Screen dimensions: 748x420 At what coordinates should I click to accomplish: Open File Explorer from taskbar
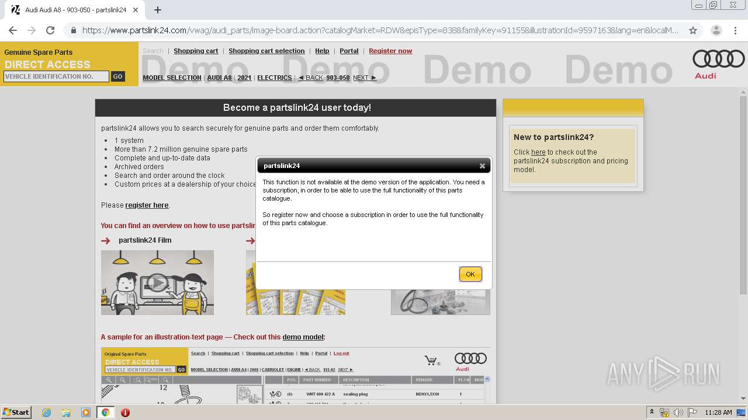point(66,412)
